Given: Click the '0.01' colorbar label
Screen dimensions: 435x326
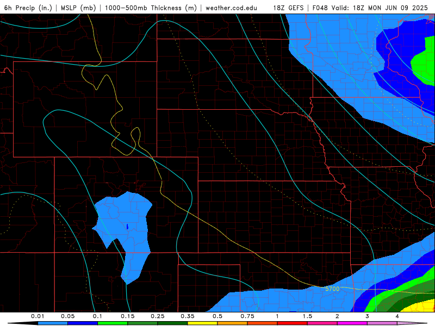Looking at the screenshot, I should pyautogui.click(x=38, y=316).
